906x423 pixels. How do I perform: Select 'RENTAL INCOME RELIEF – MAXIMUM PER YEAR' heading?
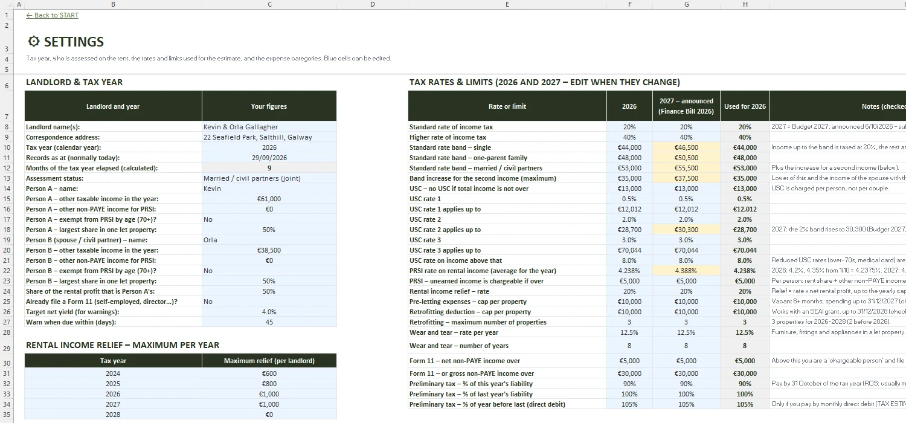point(123,345)
